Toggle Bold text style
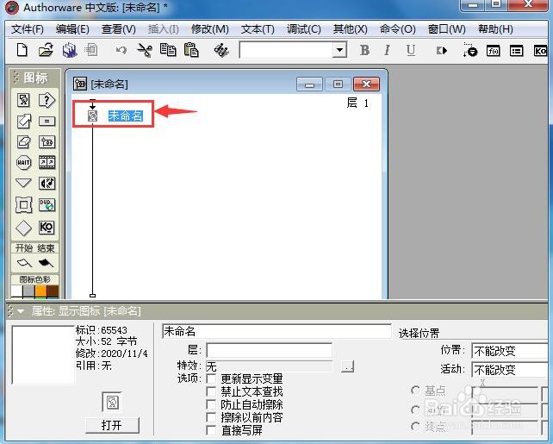The height and width of the screenshot is (444, 553). click(364, 50)
